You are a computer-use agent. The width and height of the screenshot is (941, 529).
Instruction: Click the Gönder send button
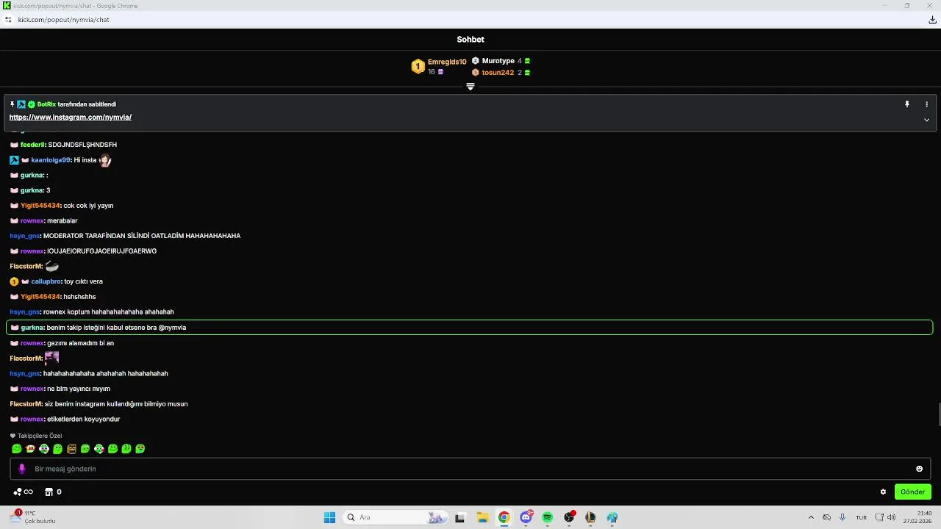click(912, 492)
